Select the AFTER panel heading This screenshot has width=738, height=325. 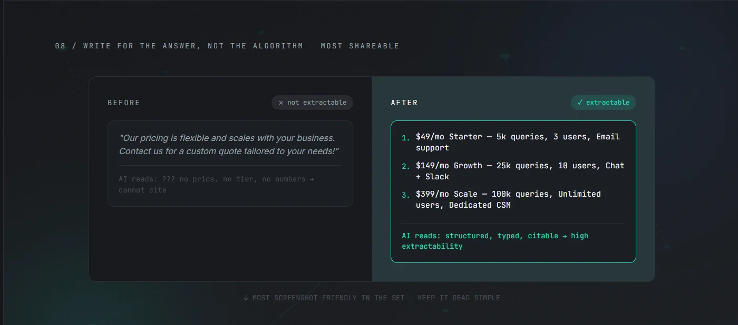(404, 103)
